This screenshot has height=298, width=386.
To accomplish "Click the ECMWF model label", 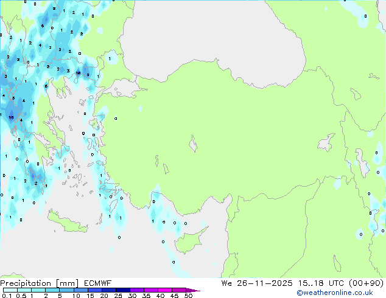I will [98, 283].
